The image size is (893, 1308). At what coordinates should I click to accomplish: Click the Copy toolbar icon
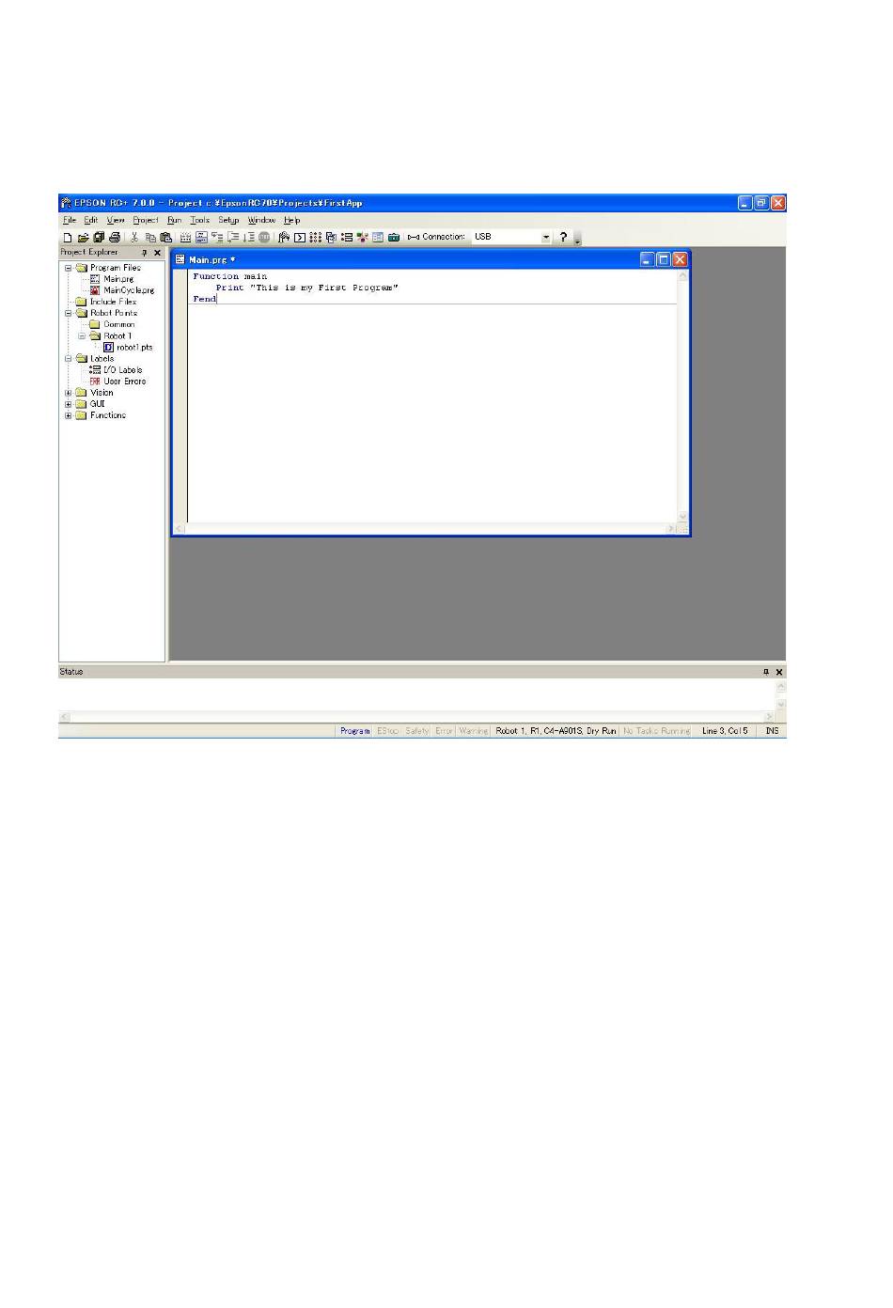click(x=150, y=238)
